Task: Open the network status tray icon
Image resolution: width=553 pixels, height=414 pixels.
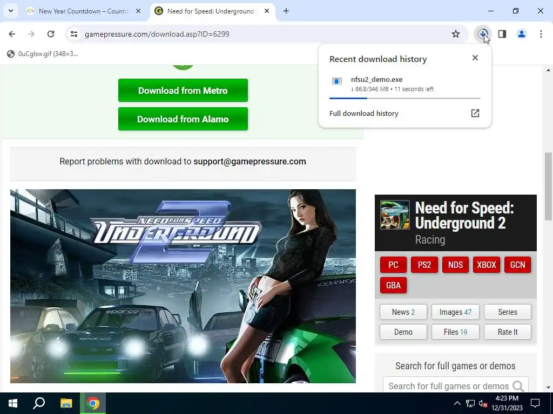Action: [x=470, y=403]
